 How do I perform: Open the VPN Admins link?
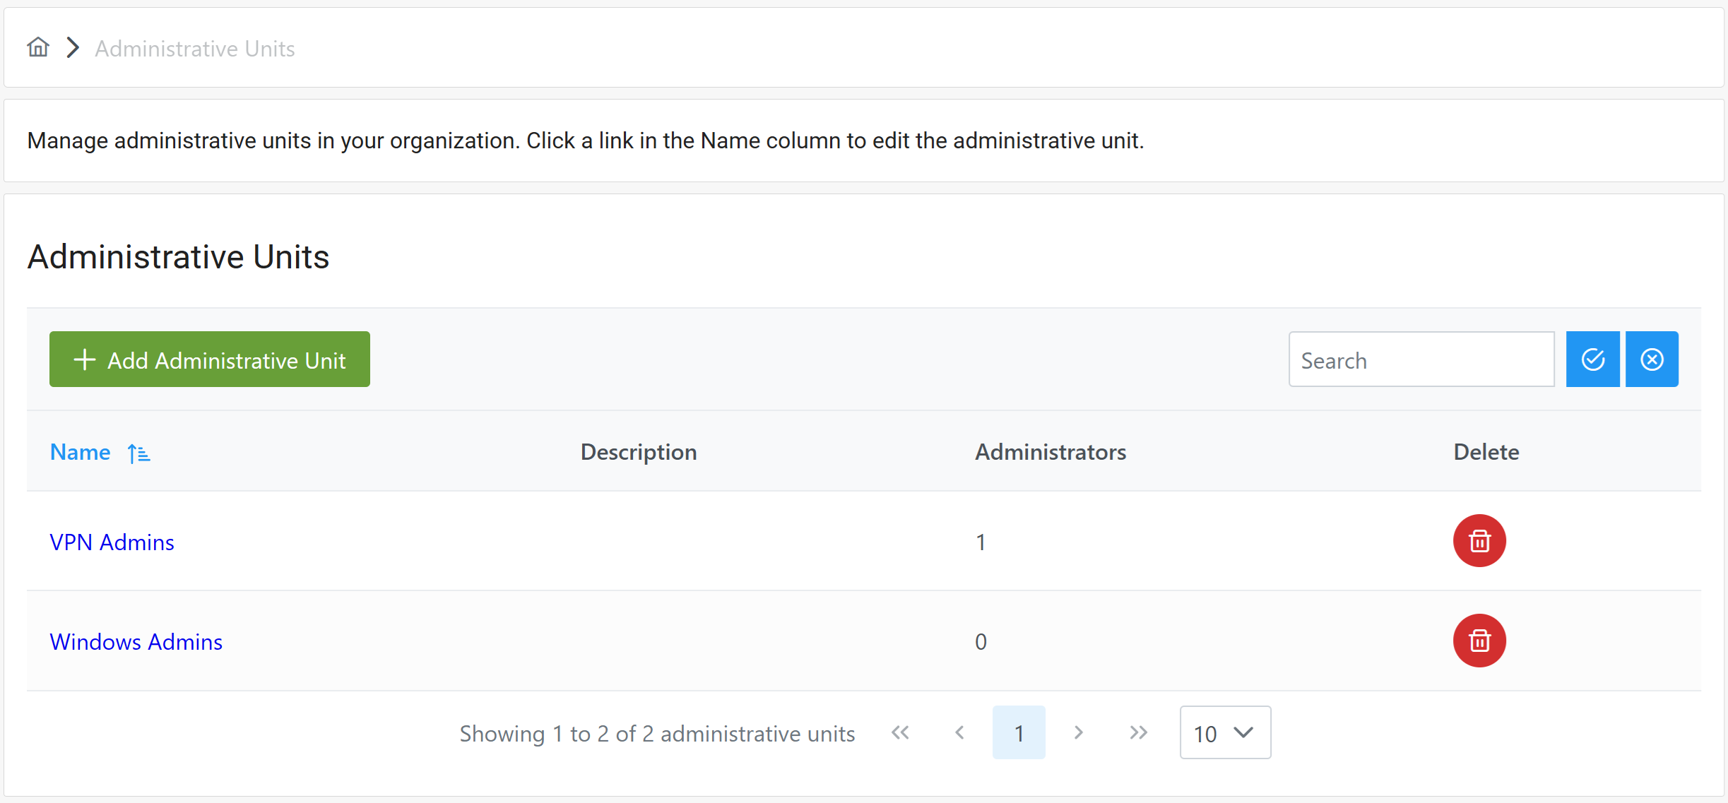coord(112,542)
